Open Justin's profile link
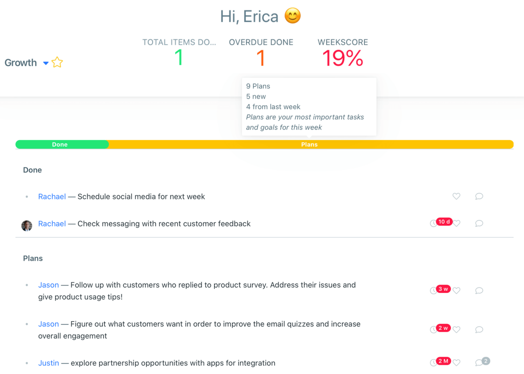 tap(49, 363)
